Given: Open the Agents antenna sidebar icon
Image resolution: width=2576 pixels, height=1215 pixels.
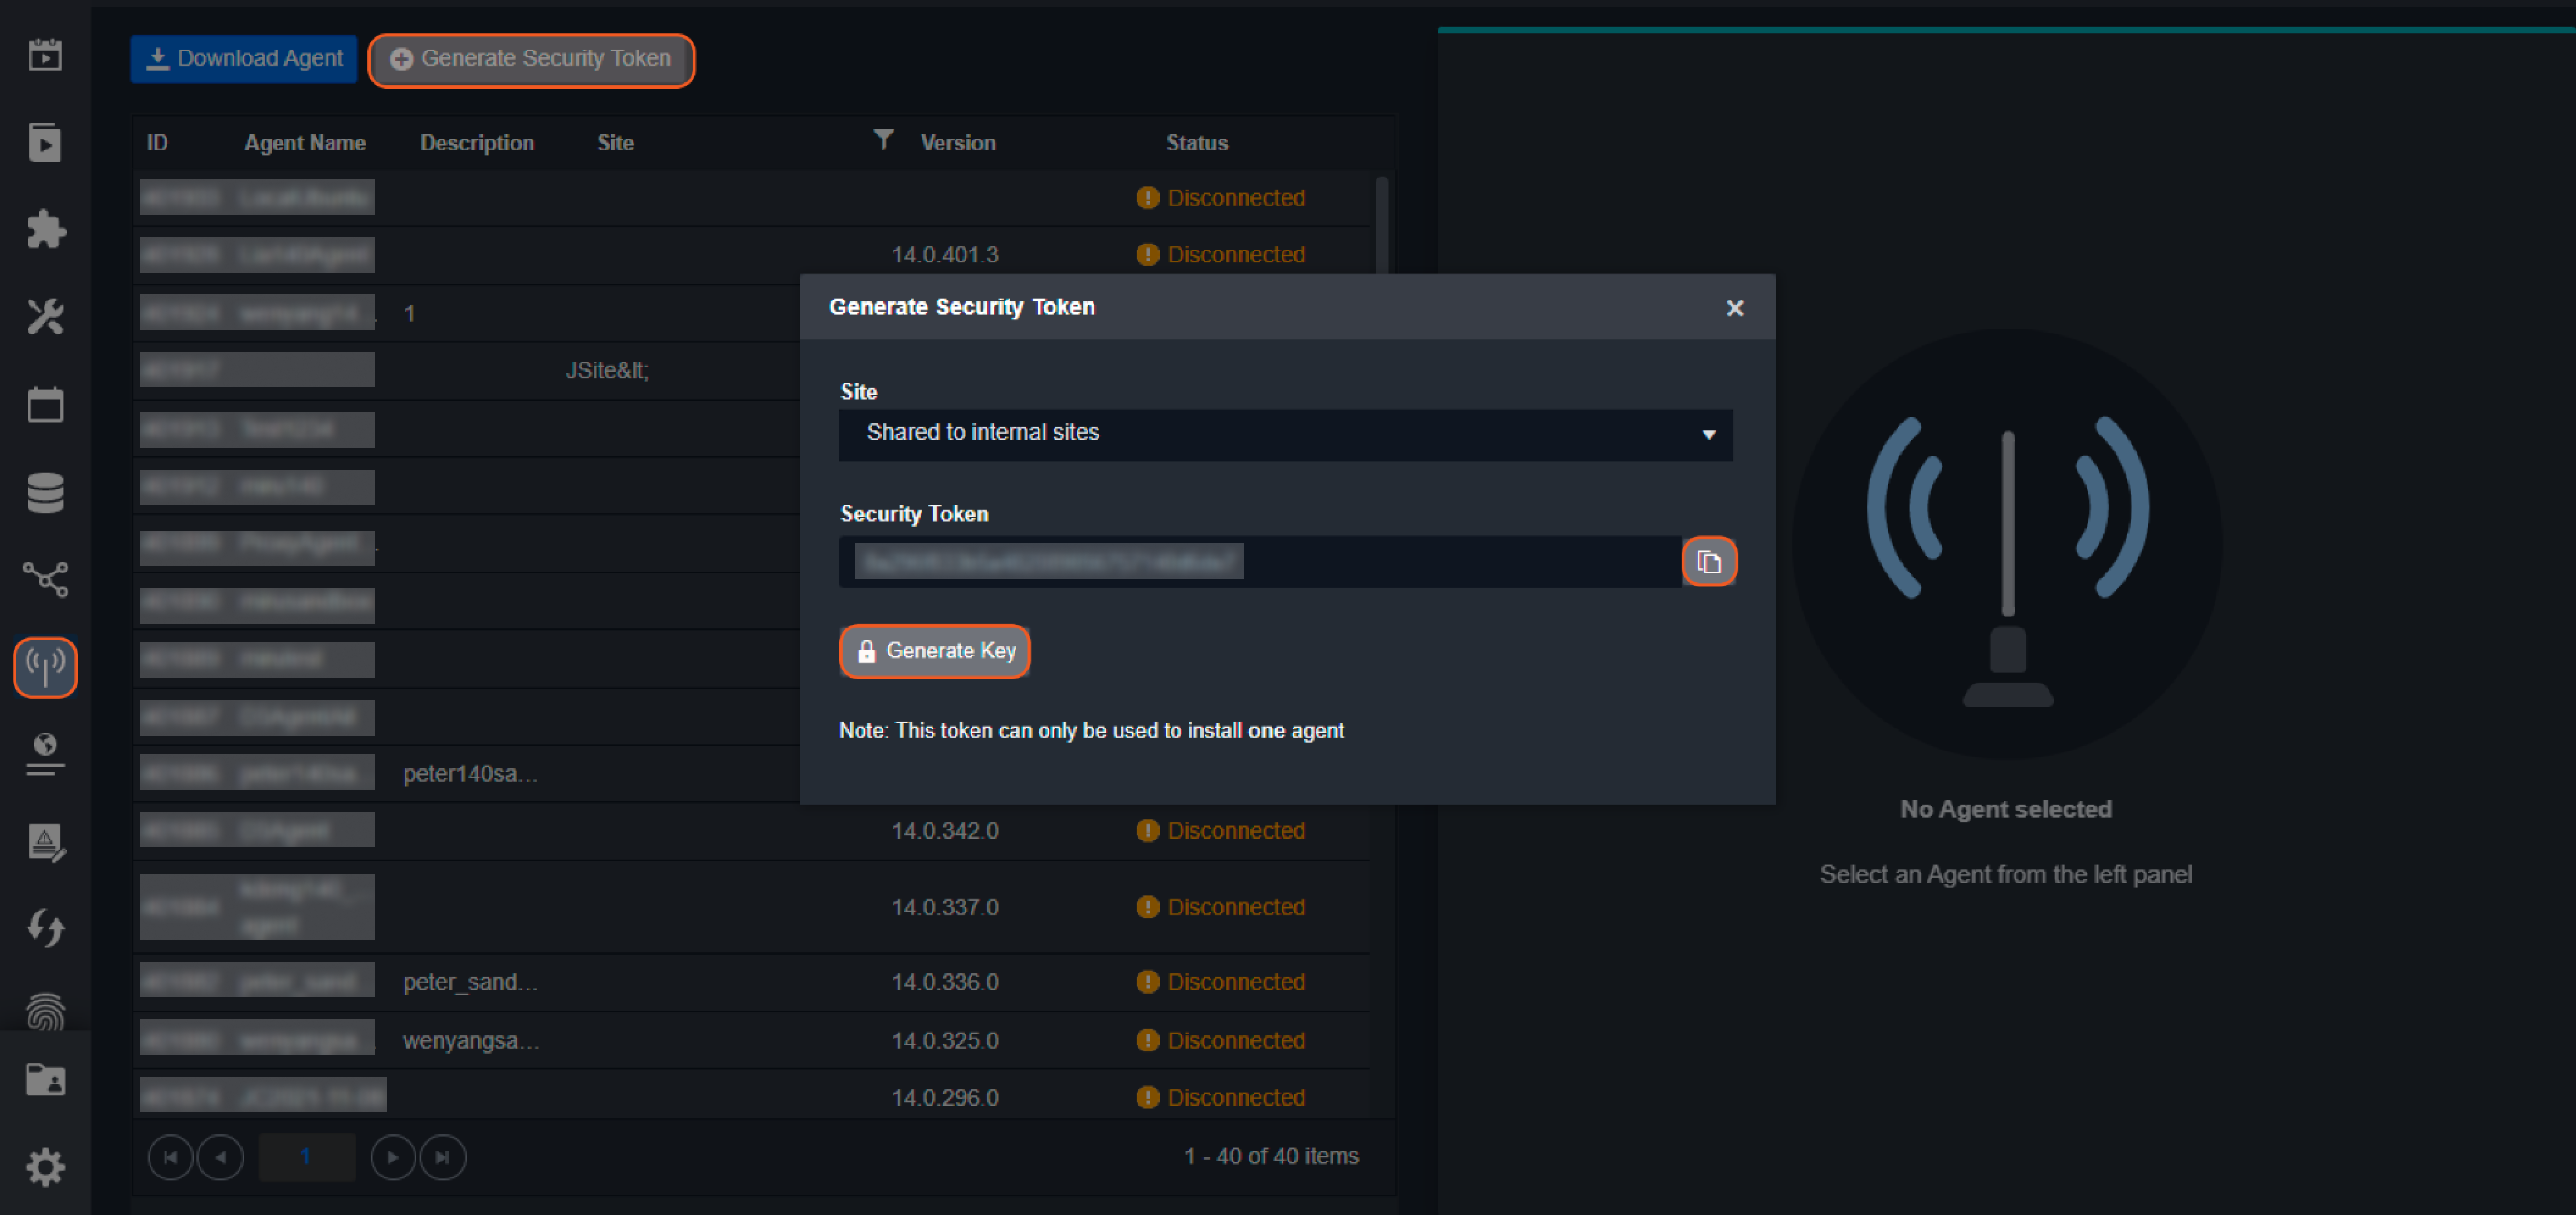Looking at the screenshot, I should [x=45, y=667].
